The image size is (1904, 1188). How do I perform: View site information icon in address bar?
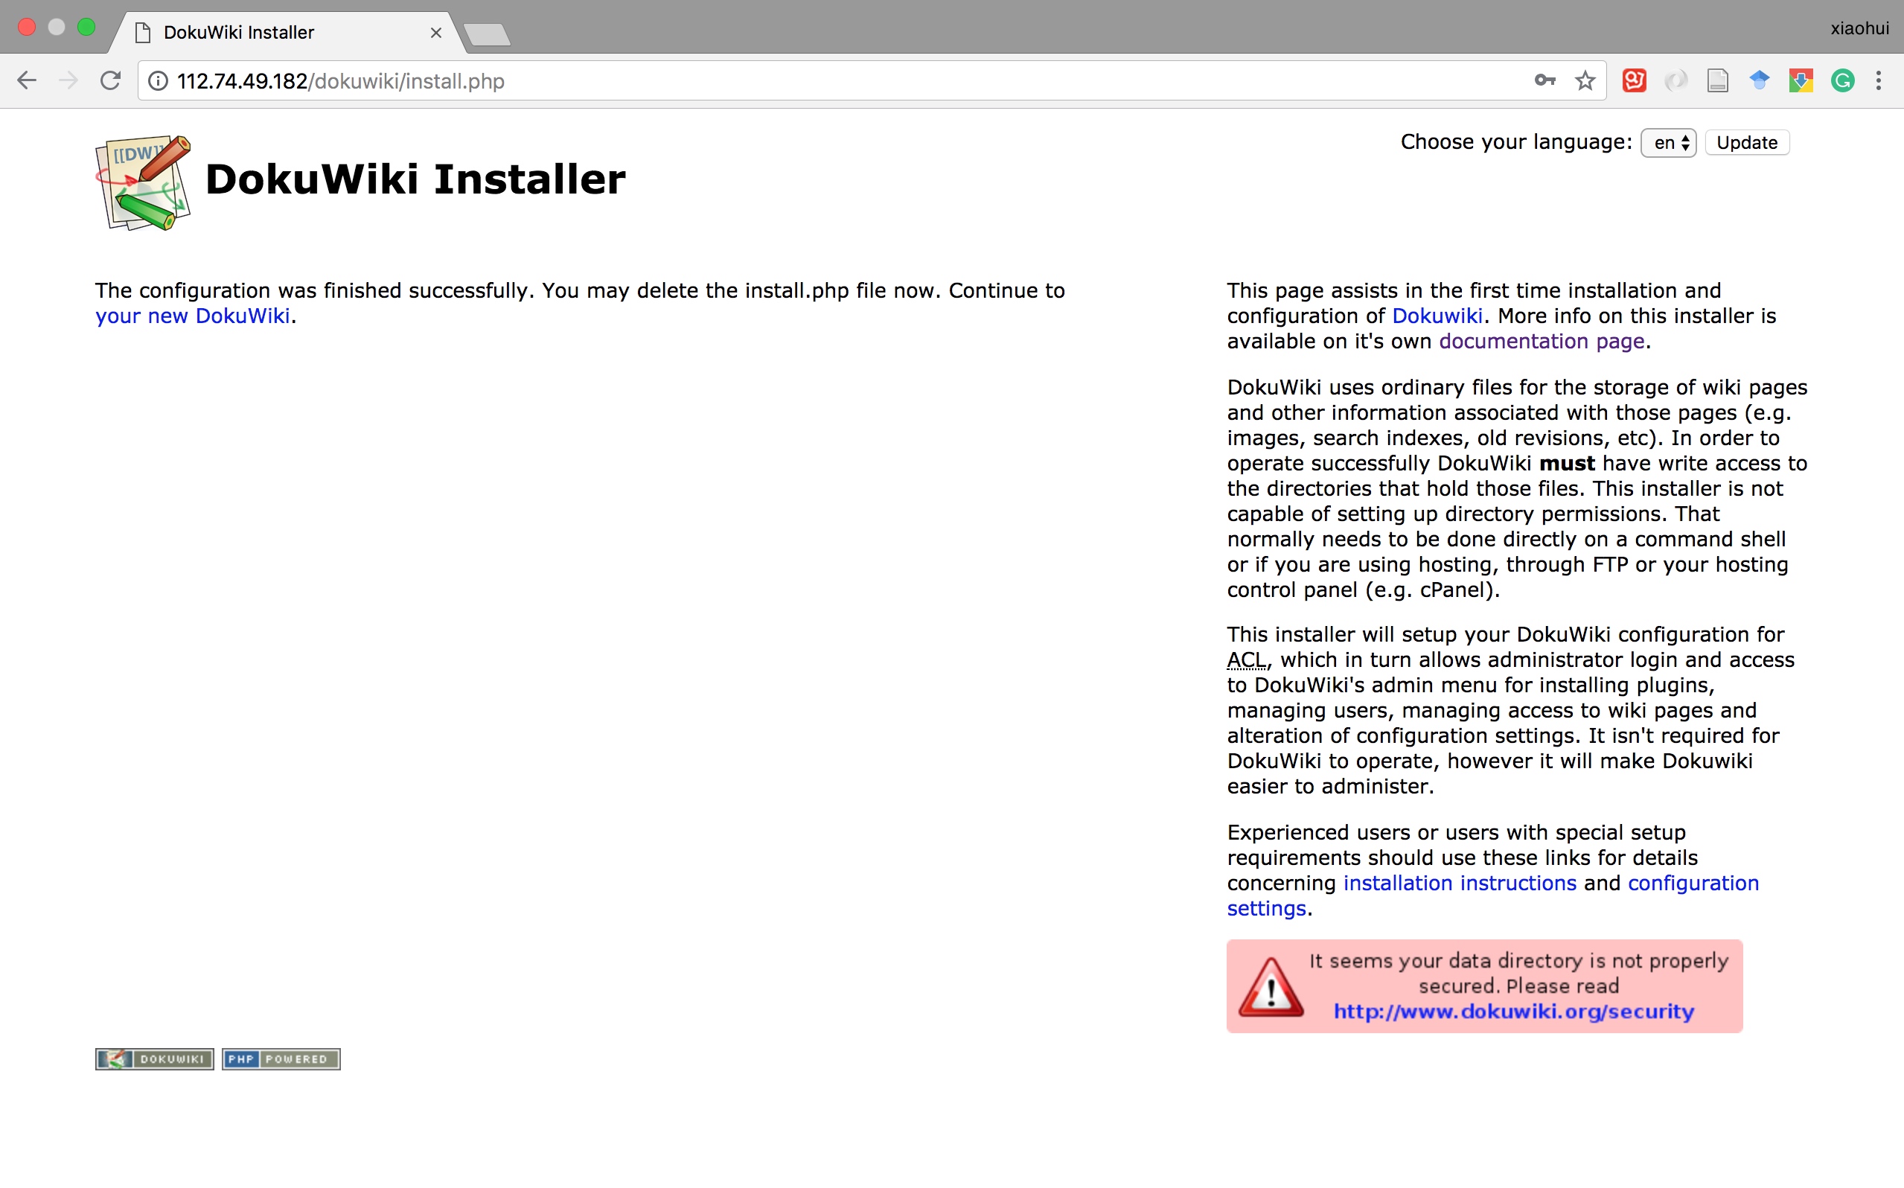coord(158,81)
